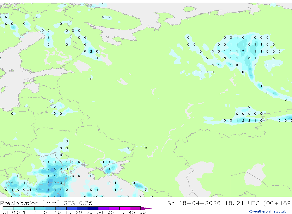This screenshot has height=214, width=292.
Task: Click the 'GFS 0.25' model label
Action: click(x=78, y=203)
